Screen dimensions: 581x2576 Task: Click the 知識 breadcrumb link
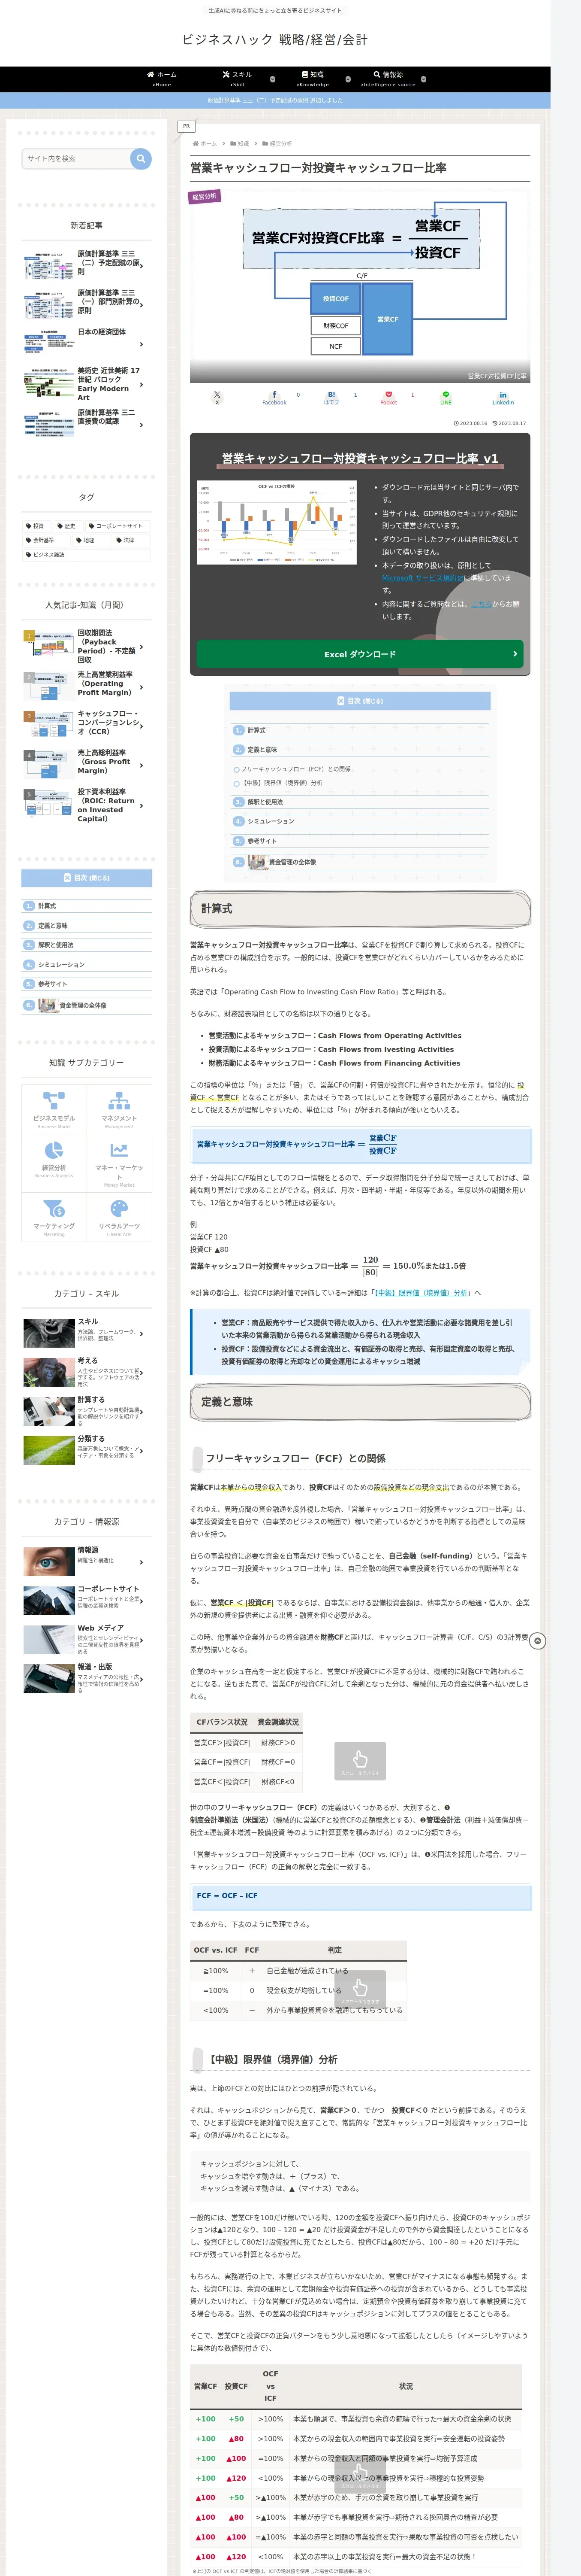click(x=244, y=144)
